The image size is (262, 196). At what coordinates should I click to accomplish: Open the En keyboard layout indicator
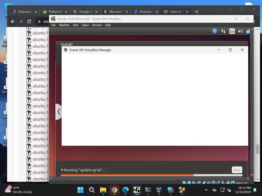(232, 31)
